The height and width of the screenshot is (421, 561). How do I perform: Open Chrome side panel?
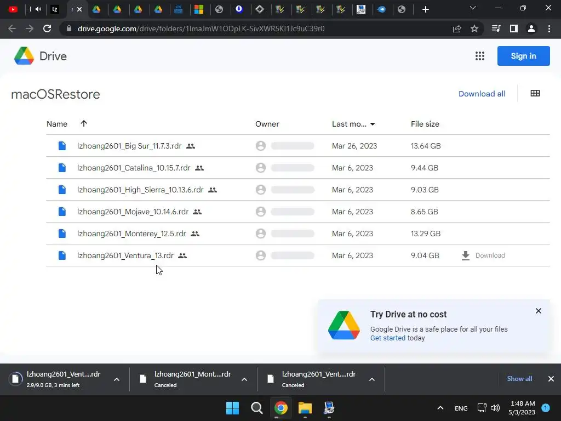point(514,29)
